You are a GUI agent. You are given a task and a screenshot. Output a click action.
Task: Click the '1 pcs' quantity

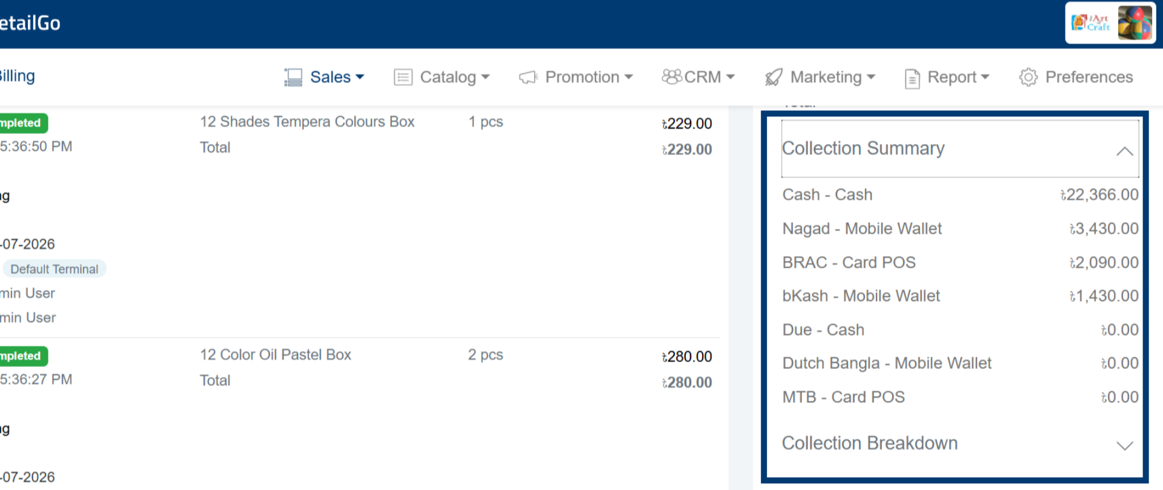486,122
